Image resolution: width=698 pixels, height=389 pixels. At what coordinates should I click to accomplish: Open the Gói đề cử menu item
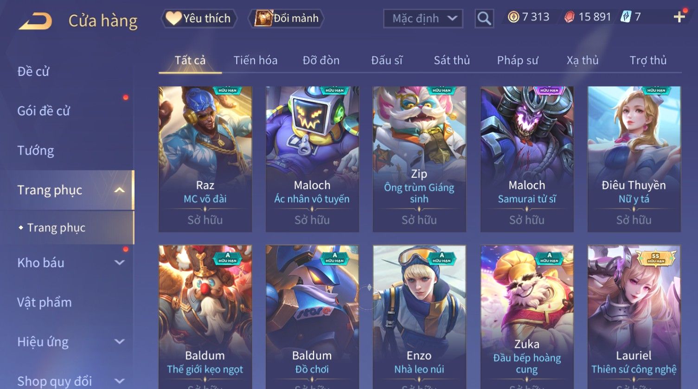44,111
